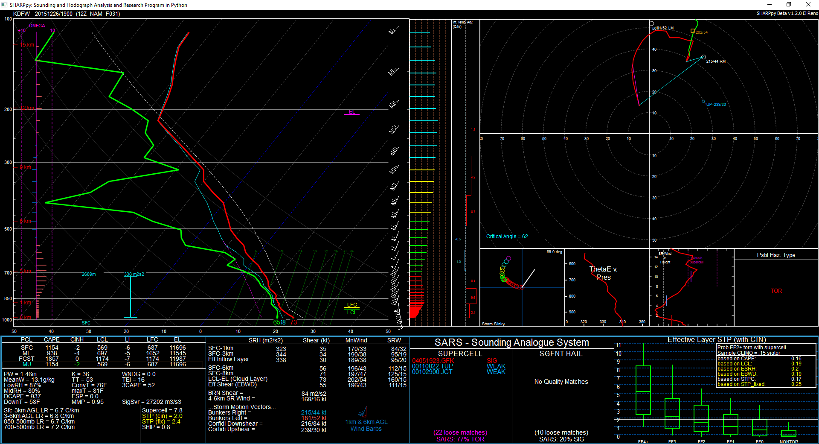Open SARS analog 00110822.TUP
The image size is (819, 444).
[433, 366]
